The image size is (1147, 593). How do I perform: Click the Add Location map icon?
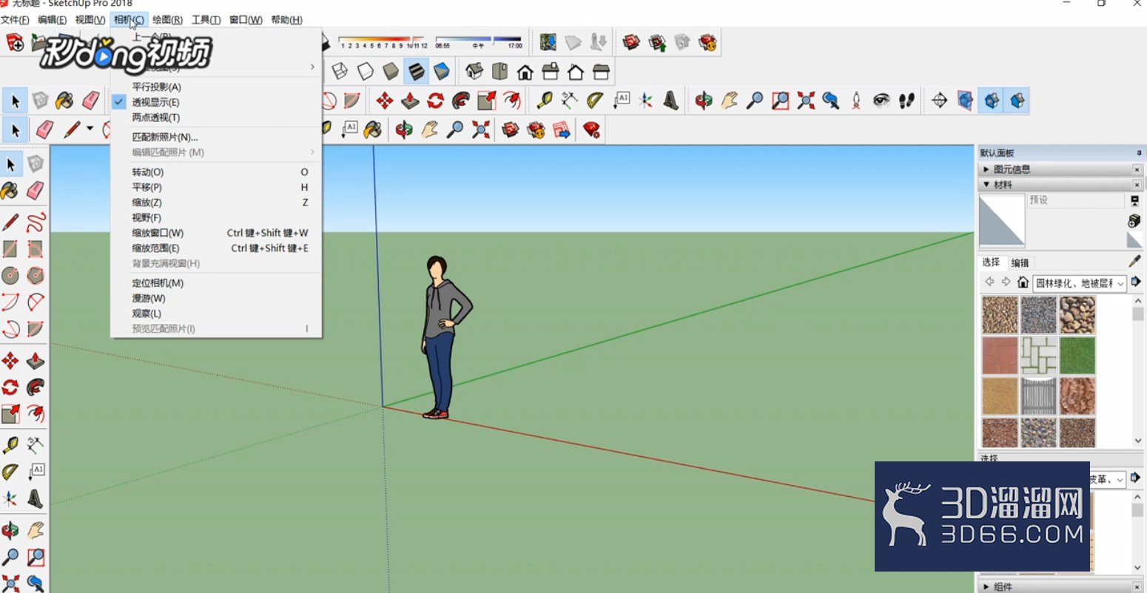coord(548,42)
